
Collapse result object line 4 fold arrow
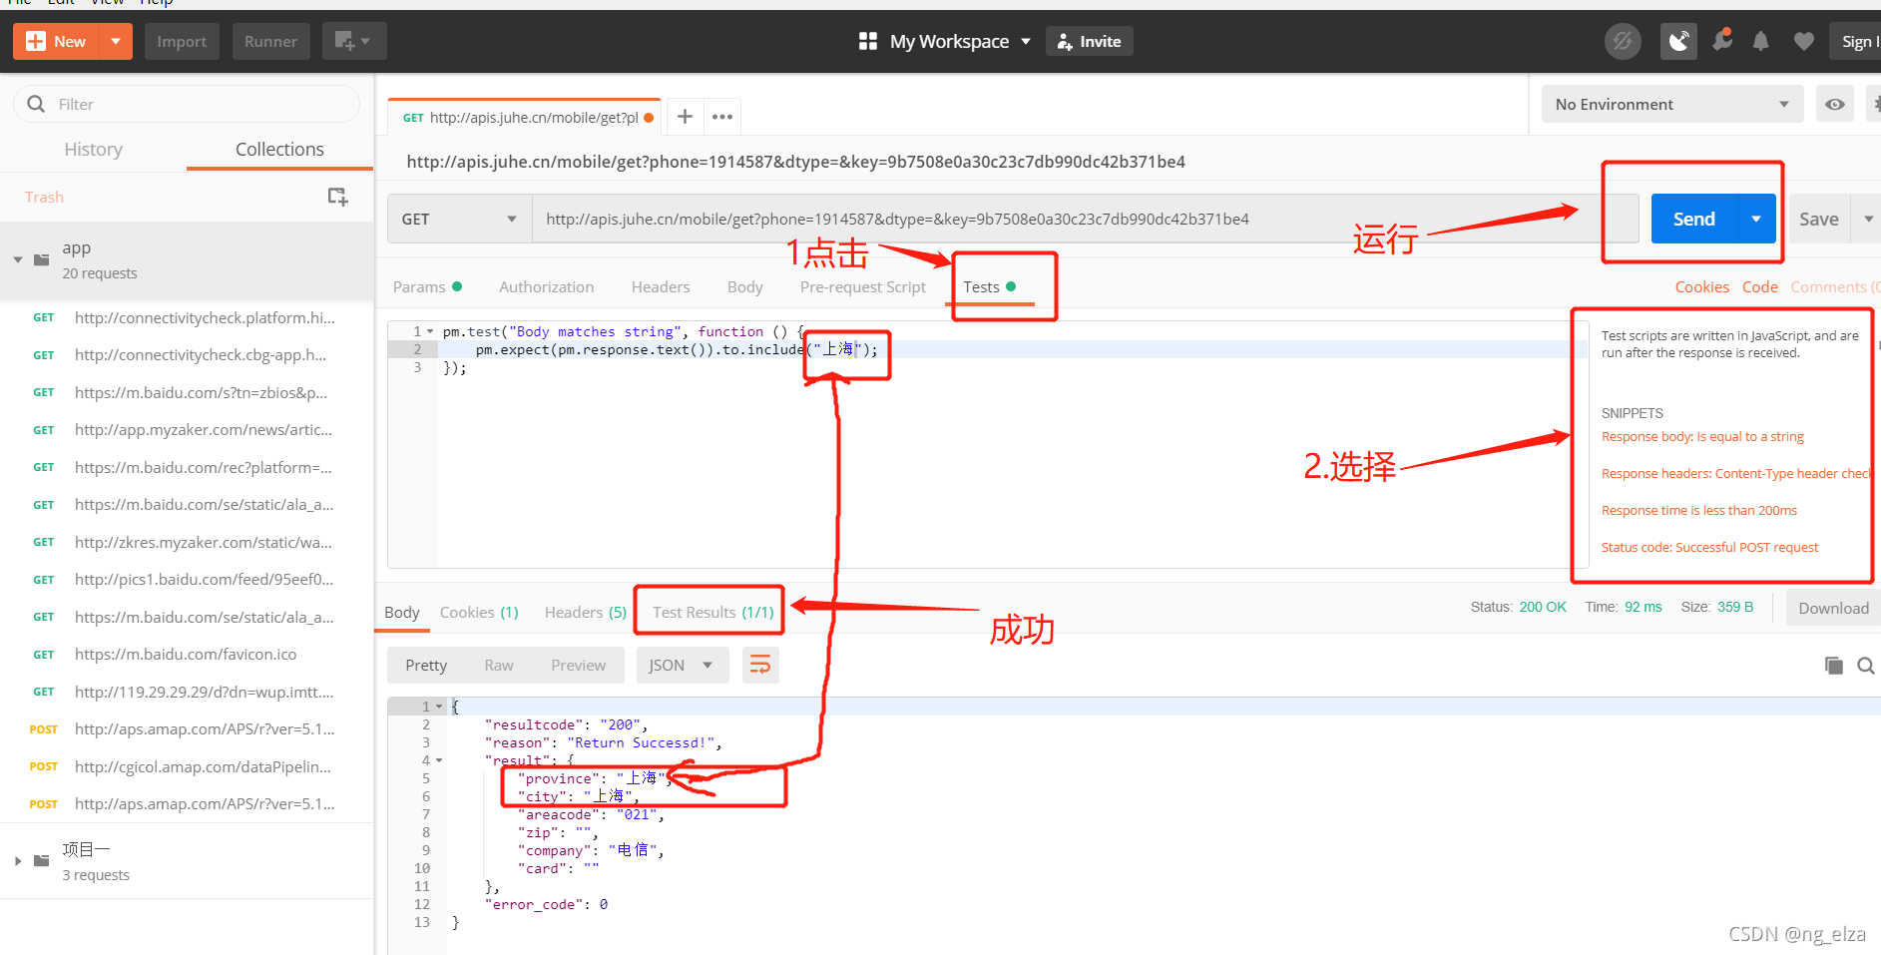pyautogui.click(x=439, y=760)
